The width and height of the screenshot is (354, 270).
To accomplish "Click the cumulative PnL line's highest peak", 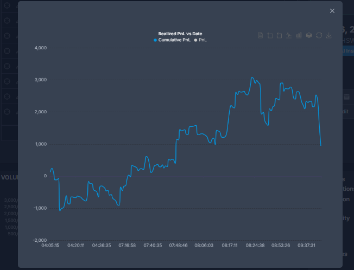I will point(252,78).
